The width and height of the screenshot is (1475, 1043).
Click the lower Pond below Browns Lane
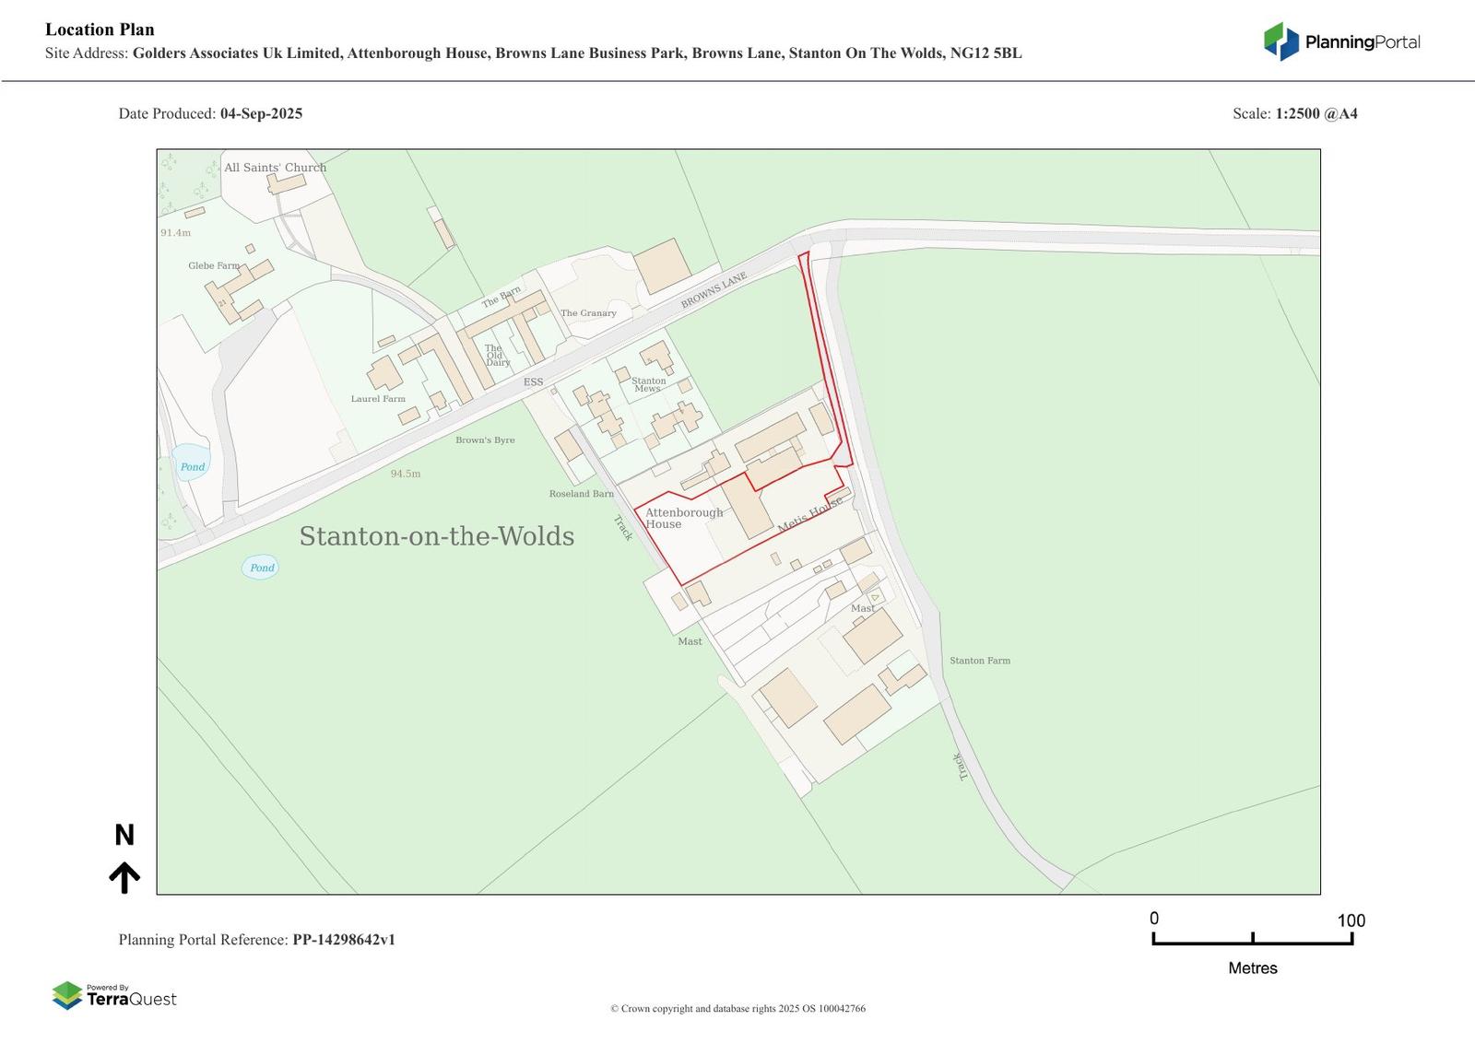coord(261,568)
